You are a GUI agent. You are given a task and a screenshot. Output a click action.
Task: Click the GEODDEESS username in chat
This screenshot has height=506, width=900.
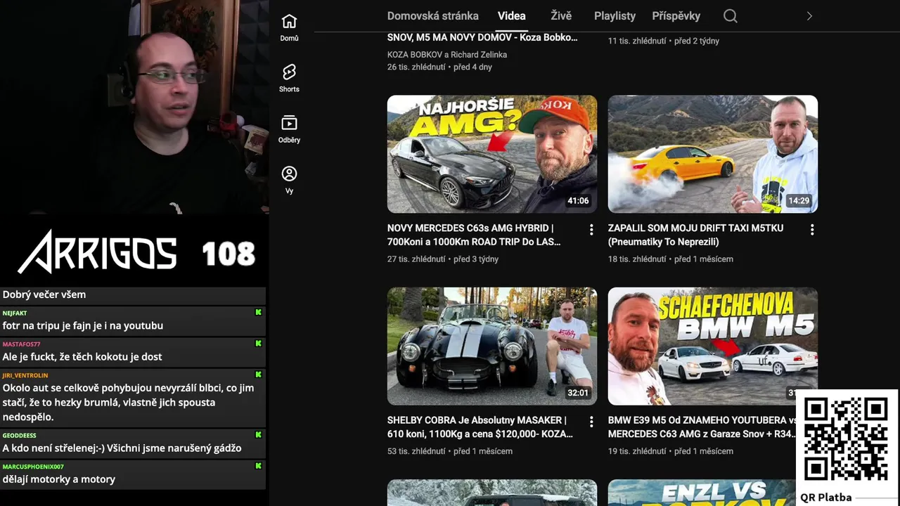[20, 436]
